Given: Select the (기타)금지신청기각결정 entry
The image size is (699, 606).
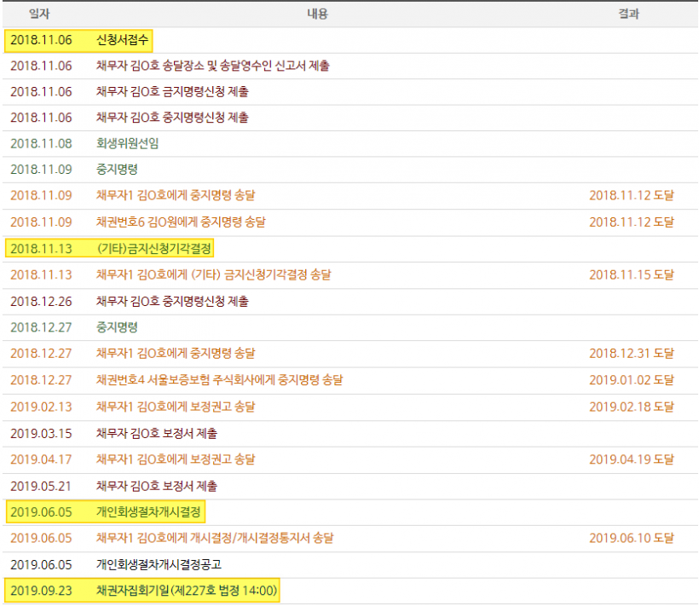Looking at the screenshot, I should (x=153, y=249).
